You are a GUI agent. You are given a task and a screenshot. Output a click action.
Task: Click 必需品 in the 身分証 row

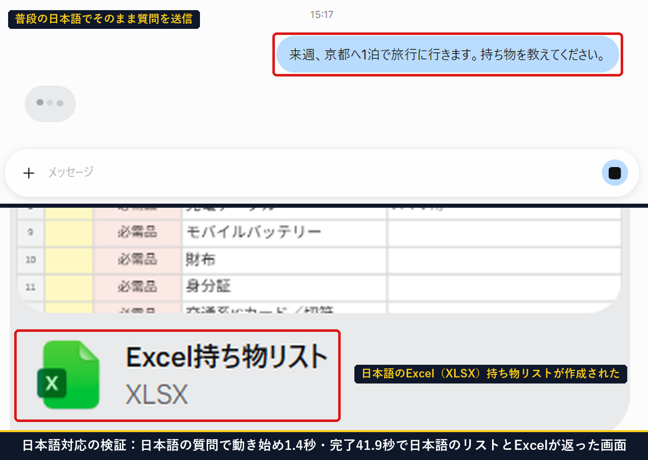[x=137, y=287]
